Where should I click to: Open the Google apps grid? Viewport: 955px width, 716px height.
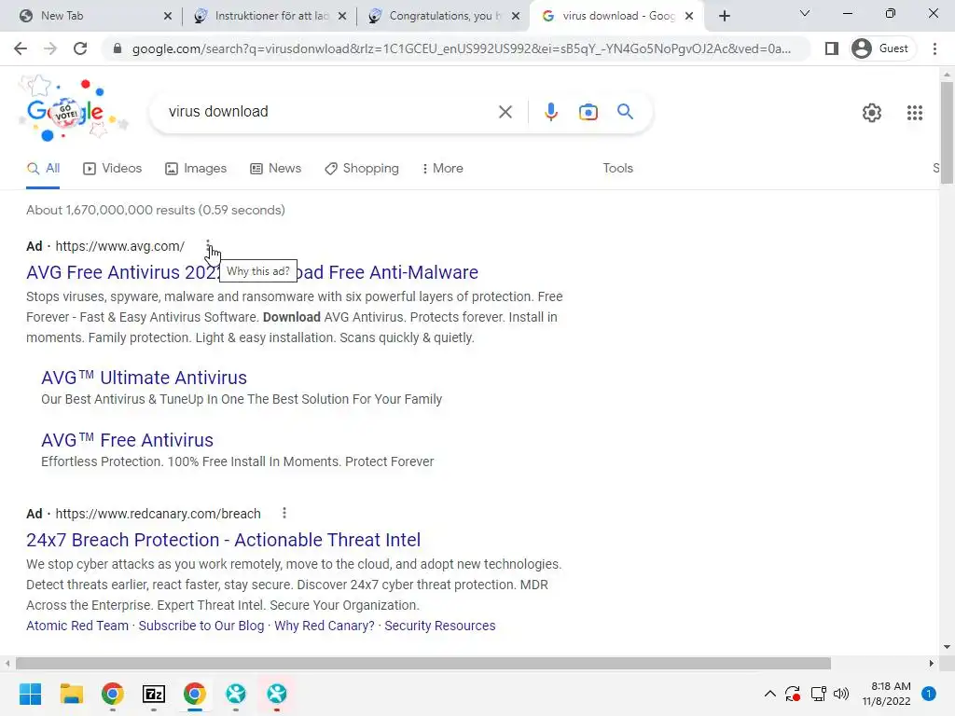915,113
